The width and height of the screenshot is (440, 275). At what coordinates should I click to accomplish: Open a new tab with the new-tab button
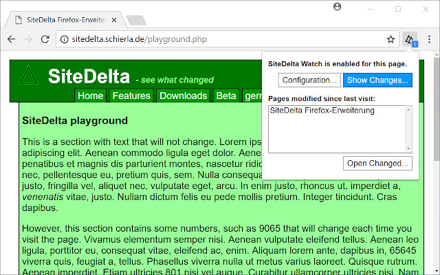pyautogui.click(x=136, y=20)
